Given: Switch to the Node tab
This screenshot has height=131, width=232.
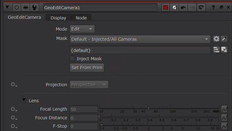Looking at the screenshot, I should pyautogui.click(x=81, y=18).
